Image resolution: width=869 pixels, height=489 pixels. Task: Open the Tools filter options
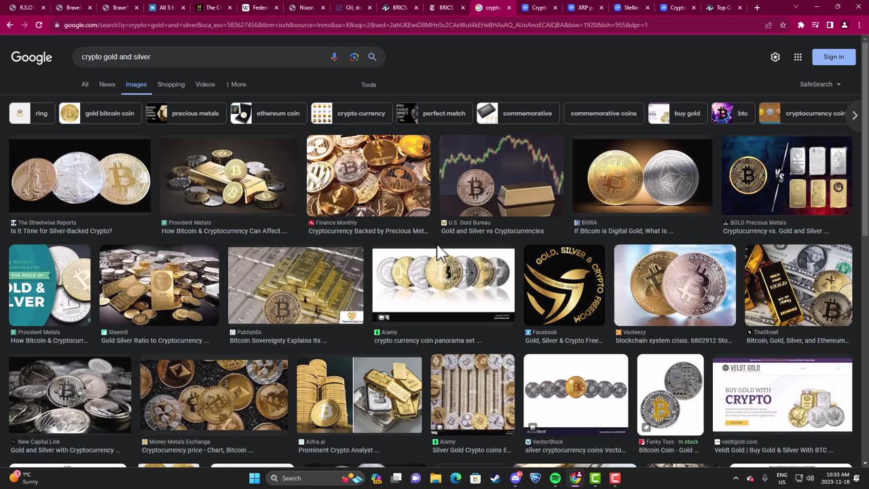point(369,85)
